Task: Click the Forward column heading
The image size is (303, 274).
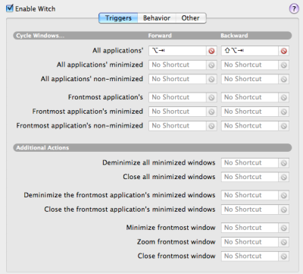Action: pos(160,36)
